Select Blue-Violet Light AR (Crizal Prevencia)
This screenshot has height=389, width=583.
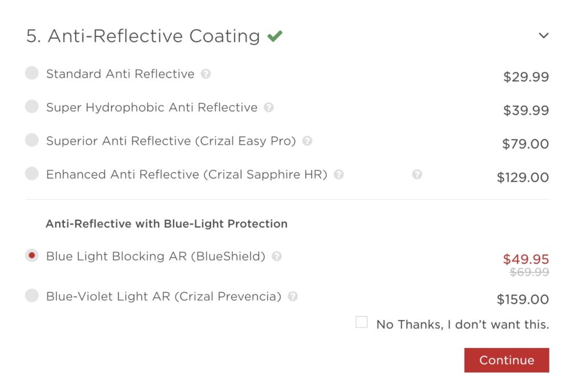tap(32, 296)
